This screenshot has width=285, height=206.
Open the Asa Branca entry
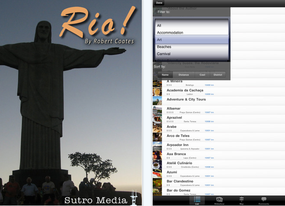pyautogui.click(x=219, y=155)
